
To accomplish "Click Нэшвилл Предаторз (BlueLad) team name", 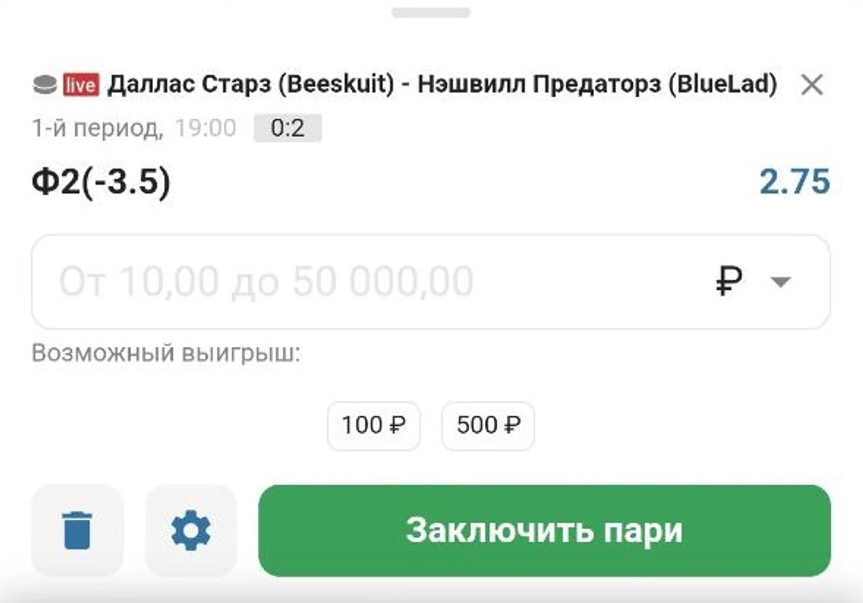I will [598, 84].
